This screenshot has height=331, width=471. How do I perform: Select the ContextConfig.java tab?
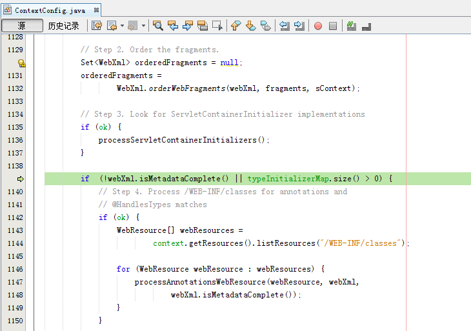pyautogui.click(x=50, y=10)
